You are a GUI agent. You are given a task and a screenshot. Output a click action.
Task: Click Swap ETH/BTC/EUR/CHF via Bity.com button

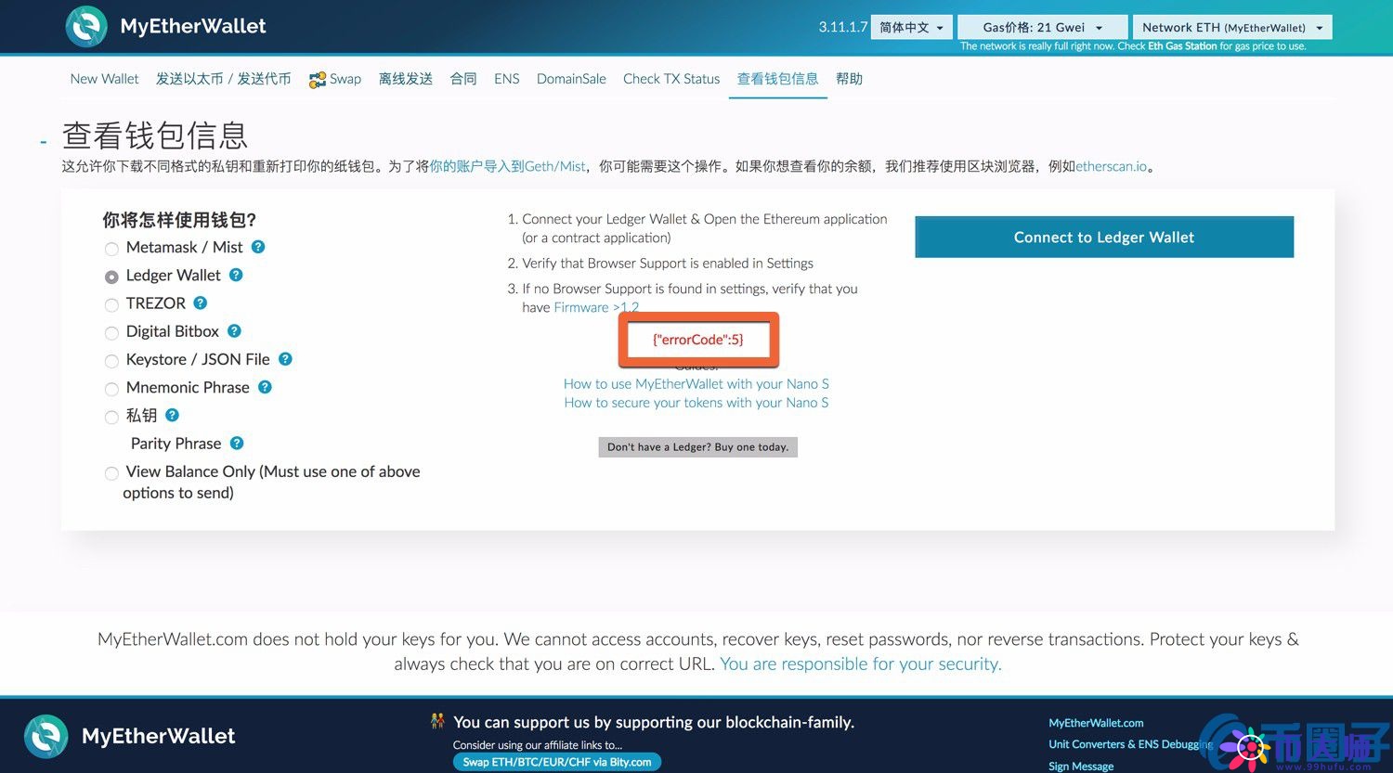(557, 762)
